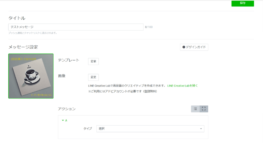The width and height of the screenshot is (263, 143).
Task: Click the white A marker on image
Action: [x=31, y=76]
